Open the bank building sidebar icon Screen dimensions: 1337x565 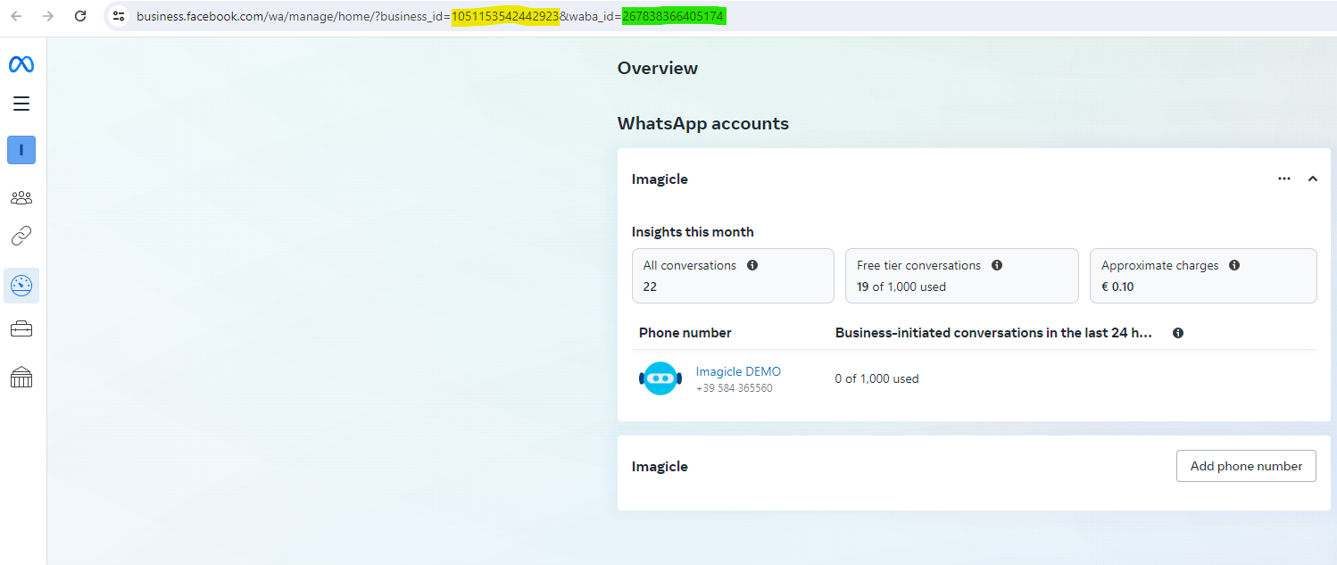[x=21, y=378]
